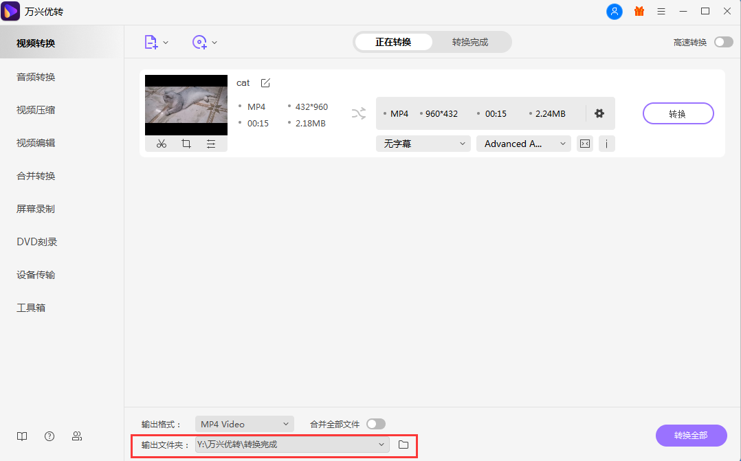Open the output folder icon at bottom
Image resolution: width=741 pixels, height=461 pixels.
pyautogui.click(x=403, y=444)
